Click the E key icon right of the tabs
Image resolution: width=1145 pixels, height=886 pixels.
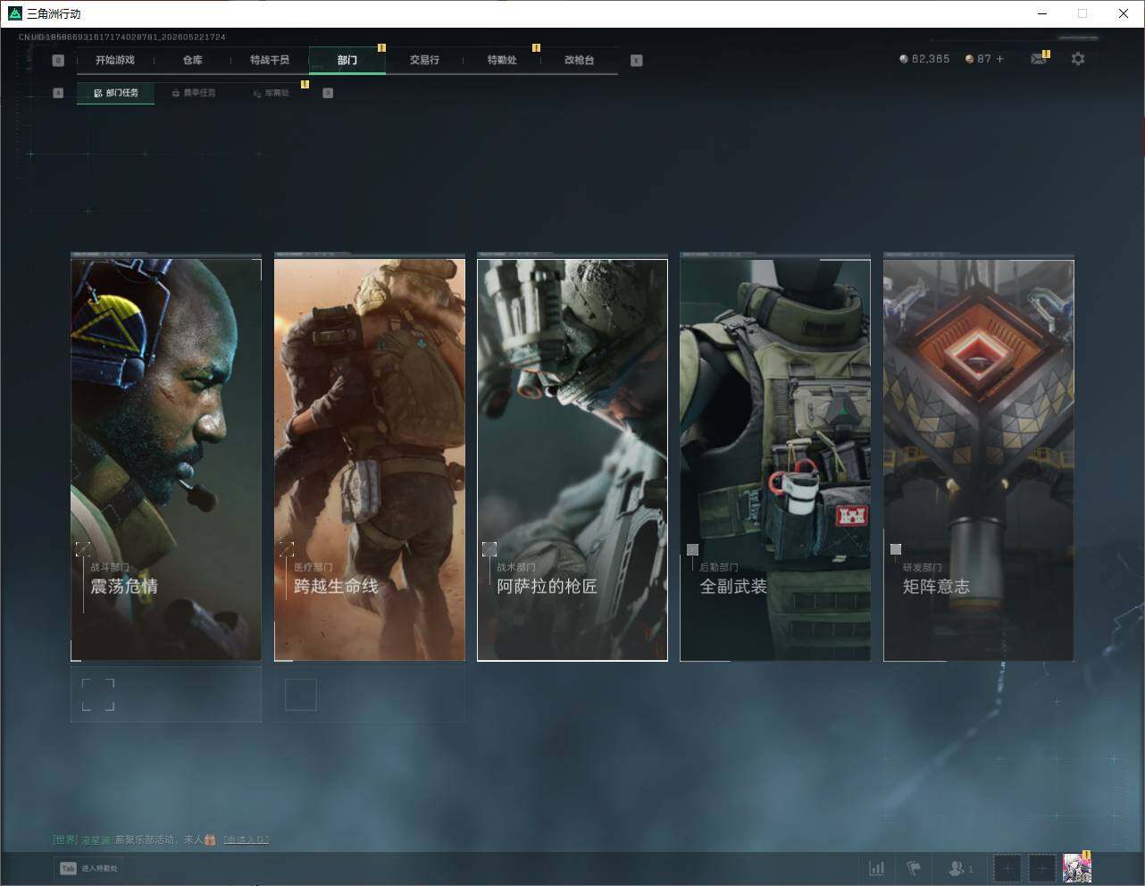coord(636,60)
